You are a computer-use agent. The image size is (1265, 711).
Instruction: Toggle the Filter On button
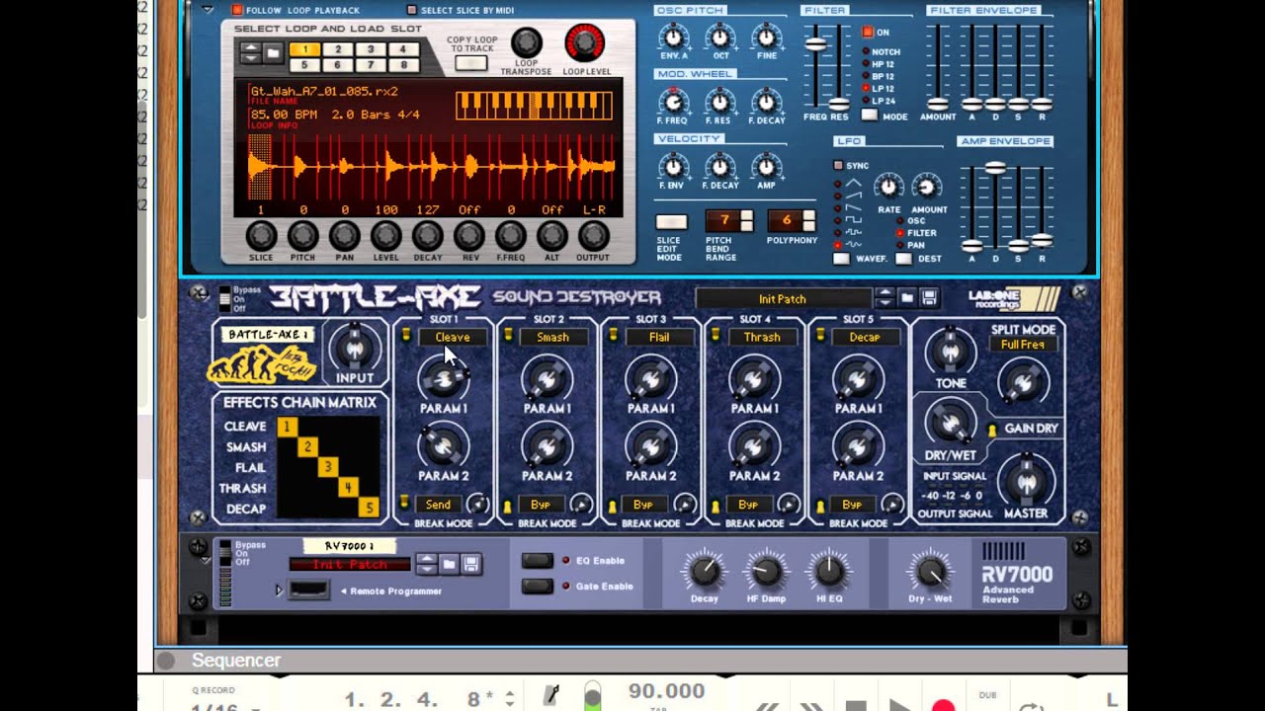click(868, 32)
